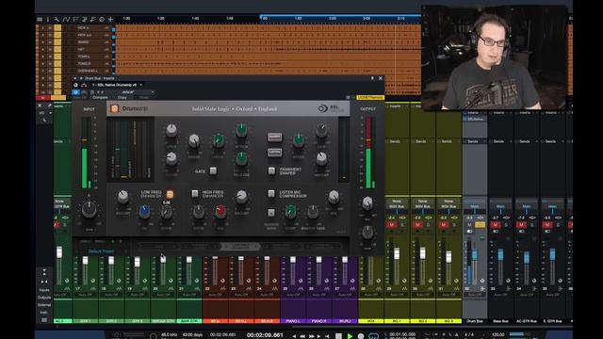Show the Outputs section in mixer sidebar
Screen dimensions: 603x339
pos(44,298)
